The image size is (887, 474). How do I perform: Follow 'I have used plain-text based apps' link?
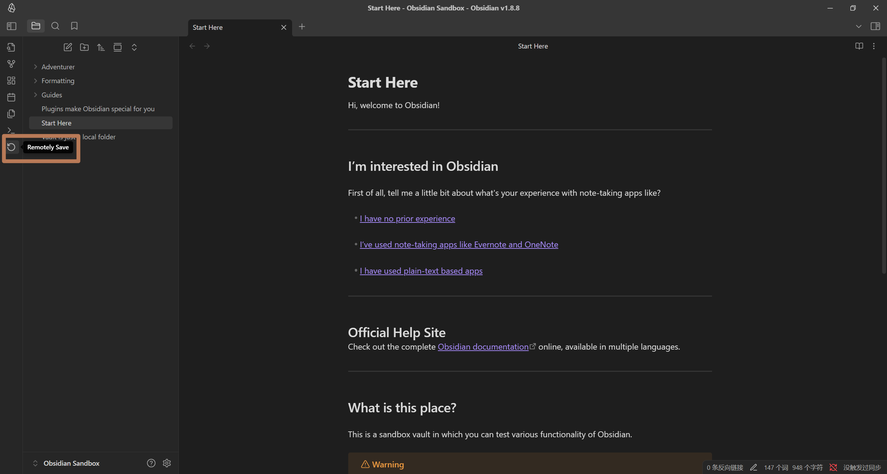tap(421, 271)
